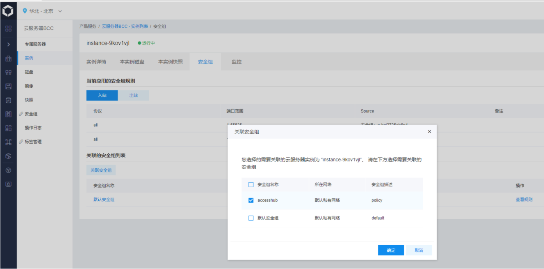Switch to the 本实例快照 tab

171,62
